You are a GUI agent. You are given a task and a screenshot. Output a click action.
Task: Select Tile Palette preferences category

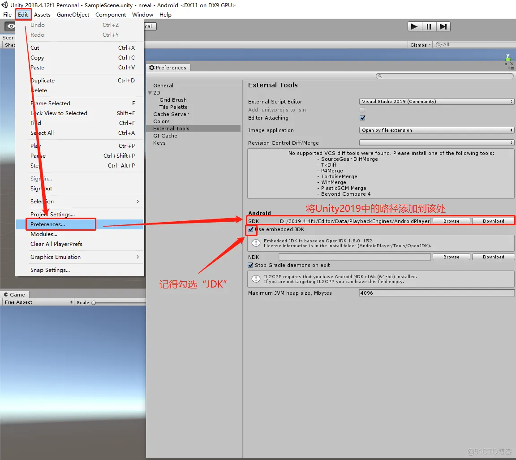point(173,107)
